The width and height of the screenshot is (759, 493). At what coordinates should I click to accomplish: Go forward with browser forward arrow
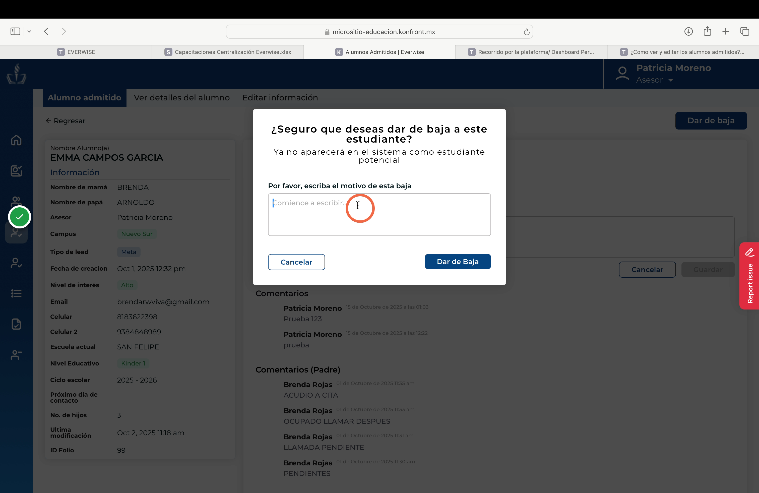point(64,31)
